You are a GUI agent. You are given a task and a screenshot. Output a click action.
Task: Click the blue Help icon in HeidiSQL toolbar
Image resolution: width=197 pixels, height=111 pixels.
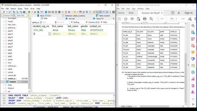click(x=46, y=12)
